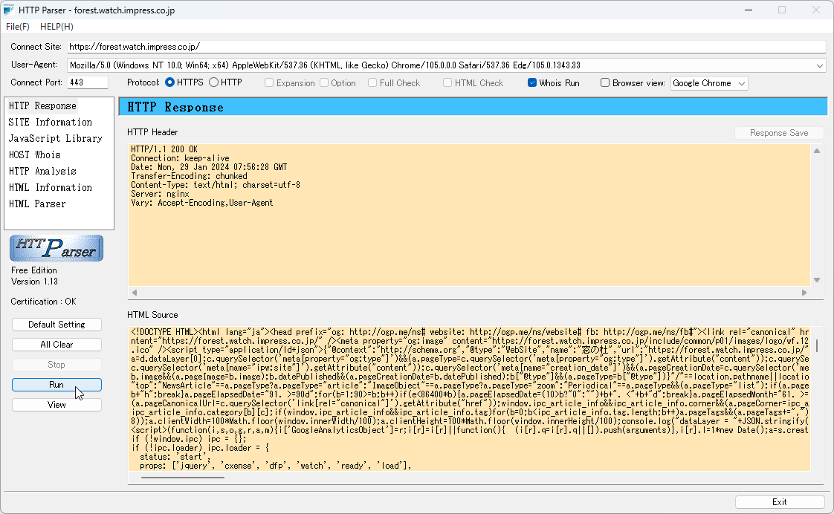Click the HTTParser logo banner in the sidebar
The width and height of the screenshot is (834, 514).
pyautogui.click(x=56, y=247)
